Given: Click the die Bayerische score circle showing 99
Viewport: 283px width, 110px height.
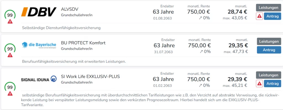Looking at the screenshot, I should pos(10,49).
